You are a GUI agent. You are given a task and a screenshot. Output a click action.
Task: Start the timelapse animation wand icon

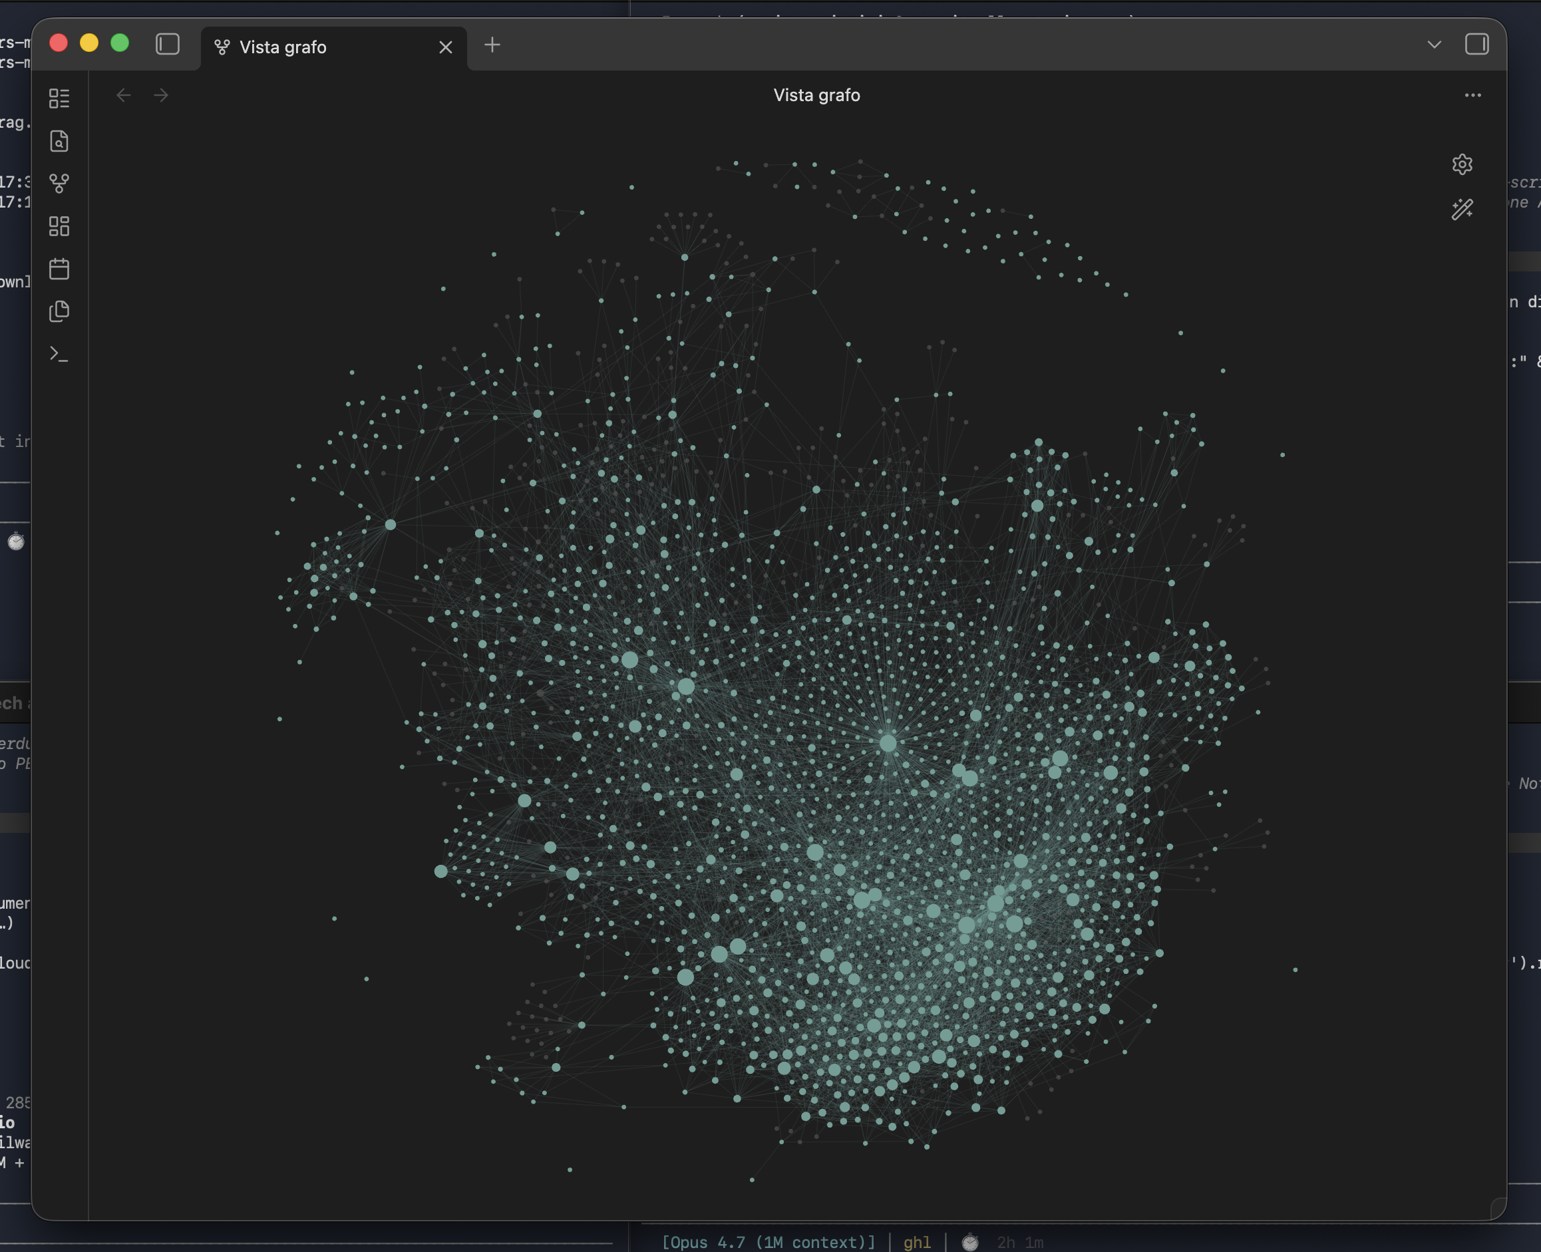pyautogui.click(x=1462, y=209)
